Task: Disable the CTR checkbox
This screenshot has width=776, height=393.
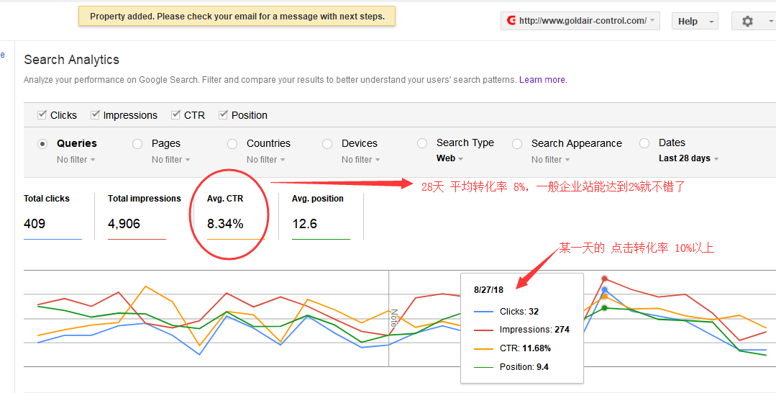Action: (176, 115)
